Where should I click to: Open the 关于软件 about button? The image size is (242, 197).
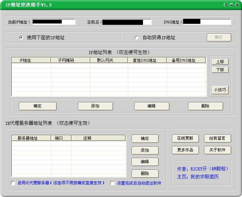(217, 150)
